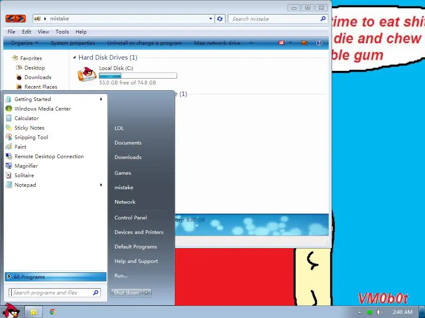Launch the Snipping Tool

[x=55, y=137]
